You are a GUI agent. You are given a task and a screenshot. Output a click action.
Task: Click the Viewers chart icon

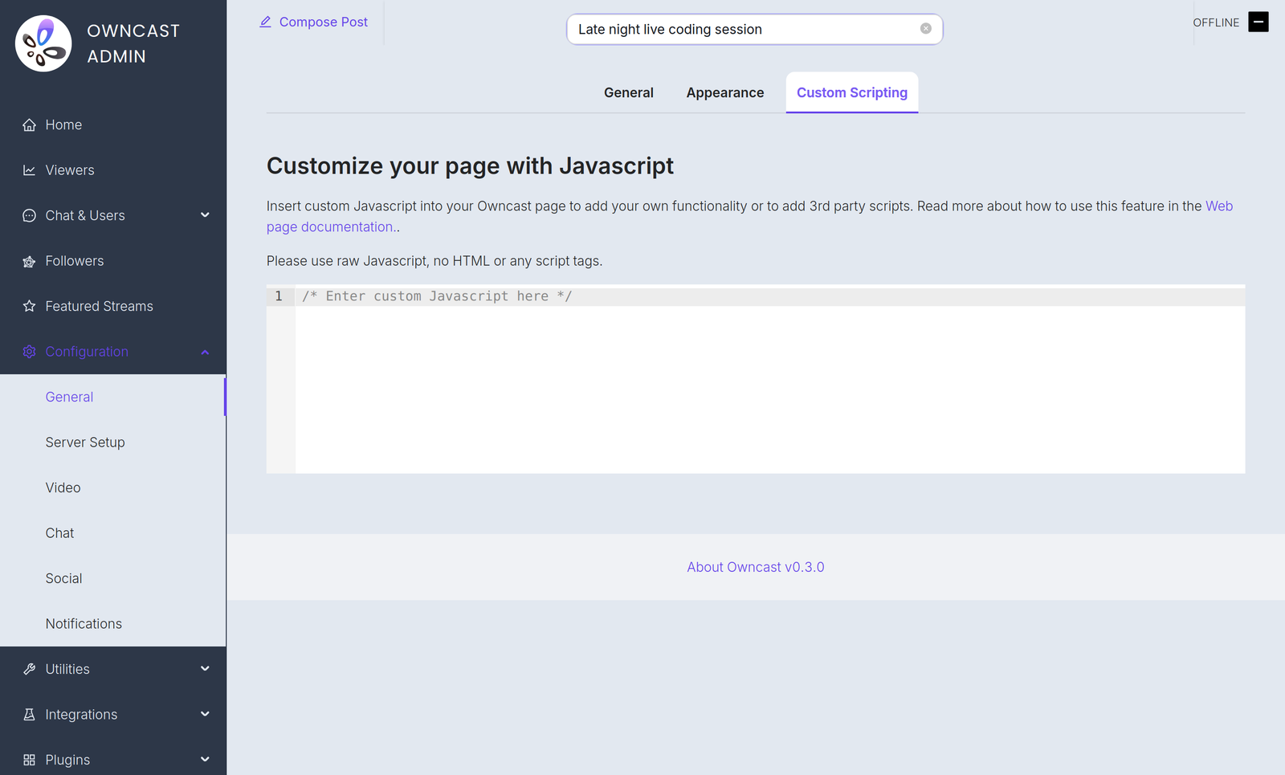pyautogui.click(x=30, y=170)
